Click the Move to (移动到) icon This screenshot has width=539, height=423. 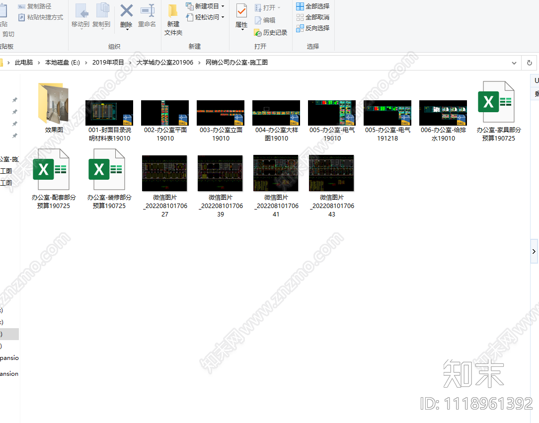pyautogui.click(x=81, y=11)
